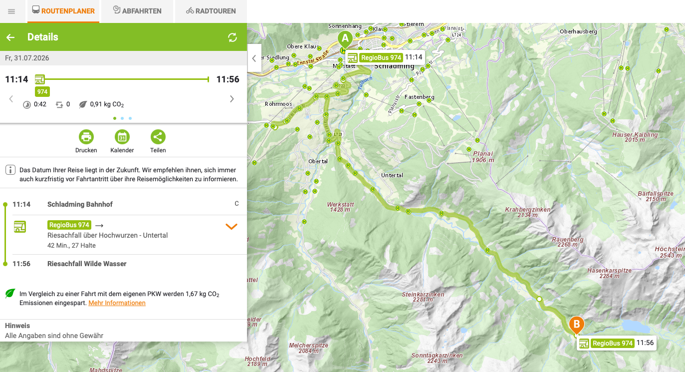Print the route via Drucken icon
Image resolution: width=685 pixels, height=372 pixels.
point(86,137)
